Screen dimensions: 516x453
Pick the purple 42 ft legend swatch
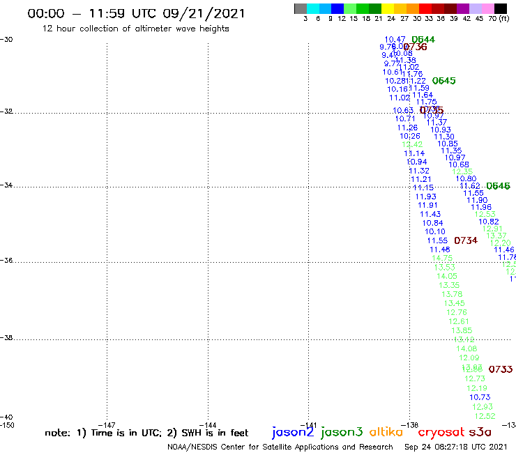point(463,8)
